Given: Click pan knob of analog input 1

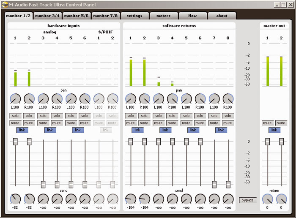Looking at the screenshot, I should coord(15,98).
